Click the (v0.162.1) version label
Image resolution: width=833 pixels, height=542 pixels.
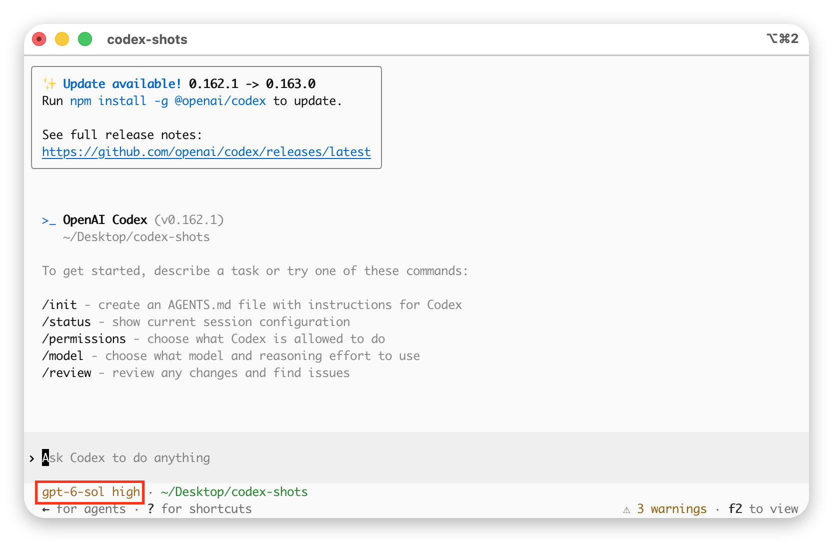[189, 220]
